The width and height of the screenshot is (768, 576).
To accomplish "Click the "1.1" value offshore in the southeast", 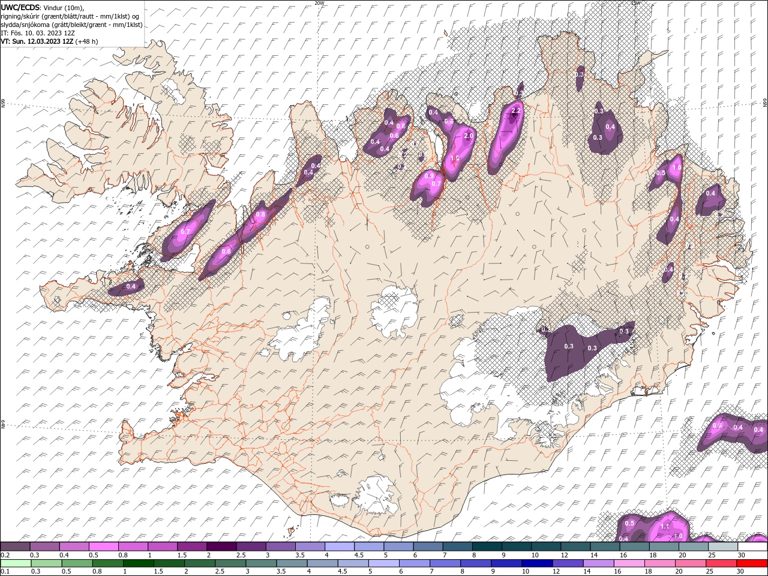I will (x=664, y=526).
